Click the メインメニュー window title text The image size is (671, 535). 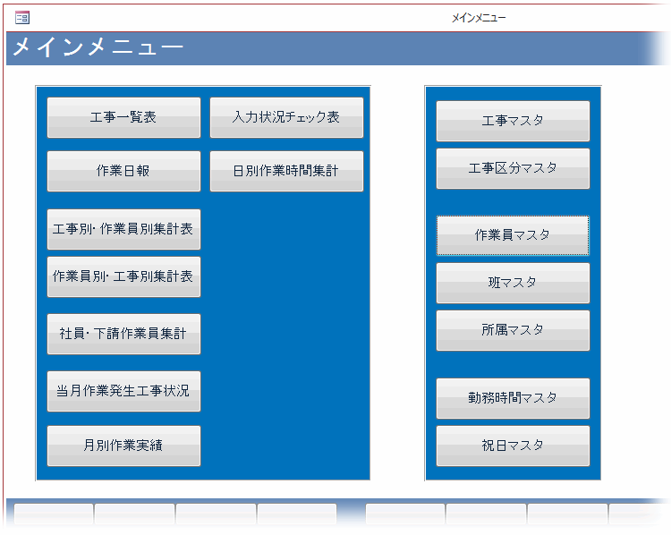pos(478,17)
